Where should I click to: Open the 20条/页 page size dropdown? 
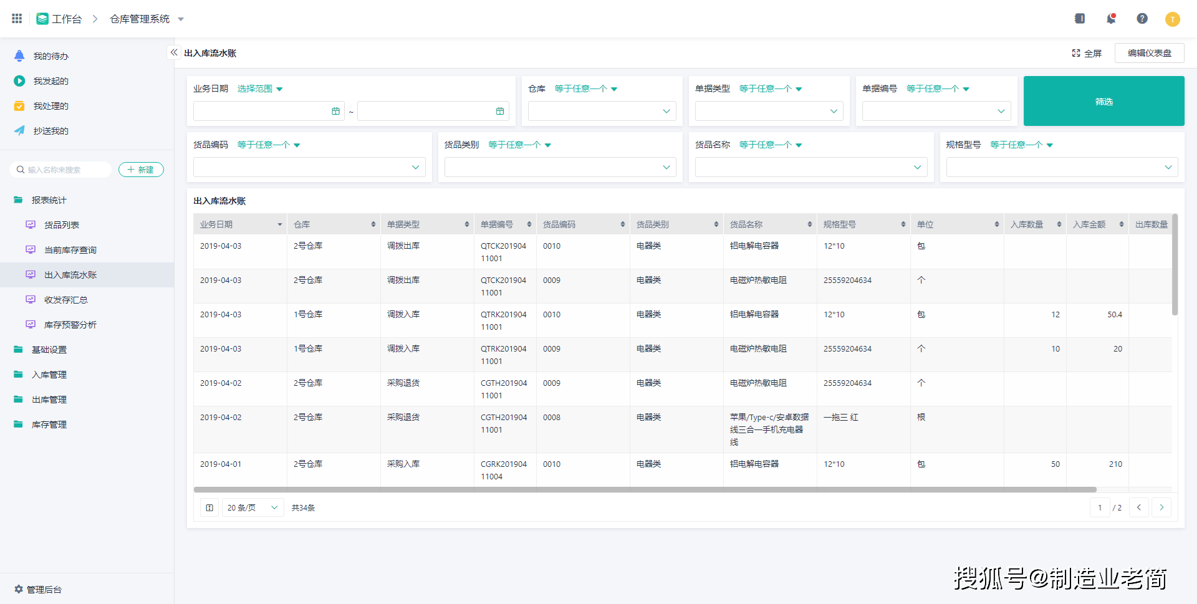pyautogui.click(x=252, y=507)
